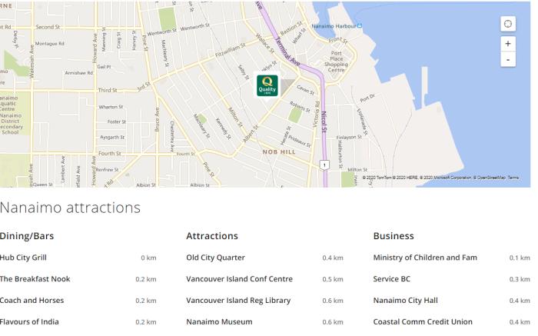Open Flavours of India entry
The width and height of the screenshot is (538, 336).
(x=32, y=322)
